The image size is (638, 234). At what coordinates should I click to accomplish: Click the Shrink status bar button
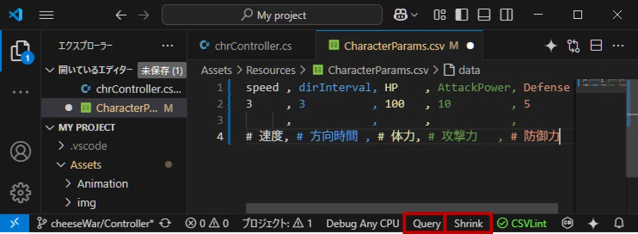click(469, 224)
